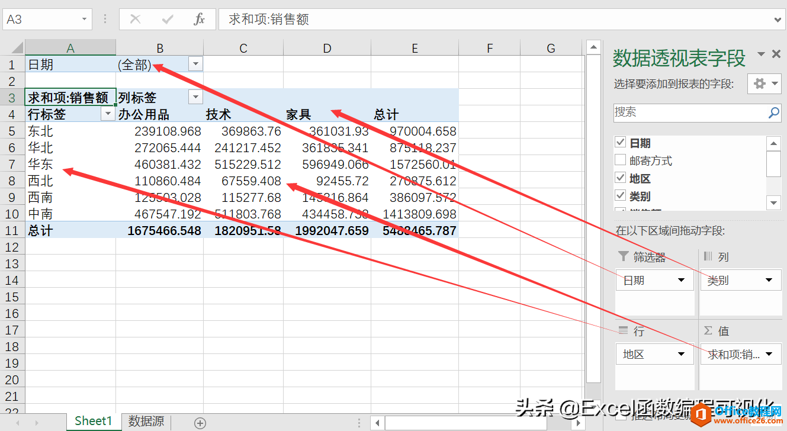The height and width of the screenshot is (431, 787).
Task: Click the search magnifier icon
Action: pyautogui.click(x=774, y=112)
